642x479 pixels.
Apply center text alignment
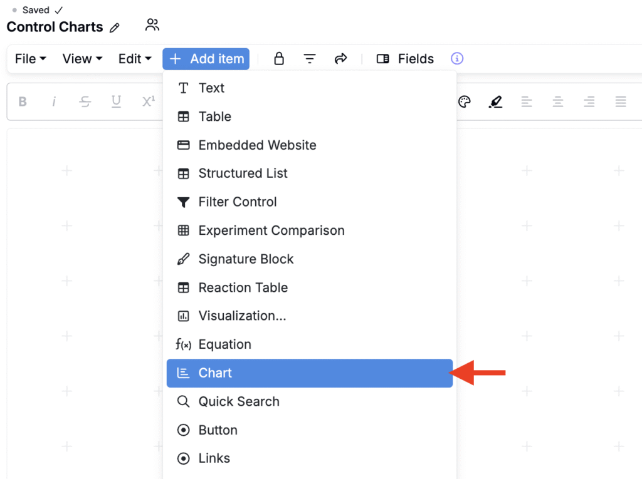pyautogui.click(x=557, y=101)
